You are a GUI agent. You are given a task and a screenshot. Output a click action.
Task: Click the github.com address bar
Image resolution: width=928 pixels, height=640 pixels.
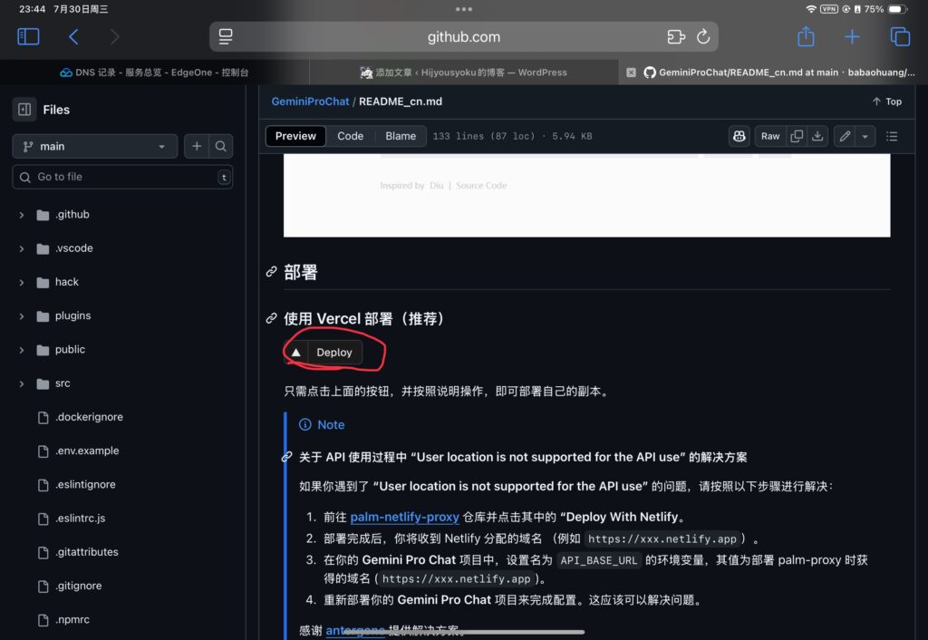click(464, 36)
